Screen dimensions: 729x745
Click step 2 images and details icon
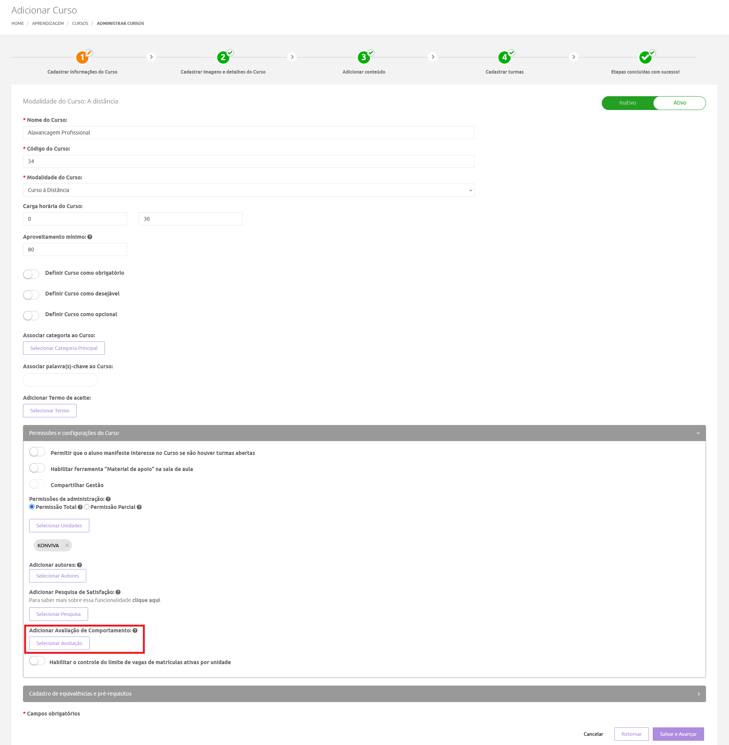click(223, 57)
